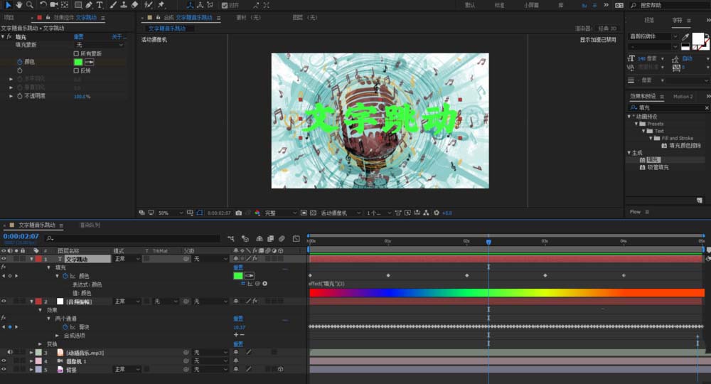The width and height of the screenshot is (711, 384).
Task: Click 重置 link for the 填充 effect
Action: (x=78, y=36)
